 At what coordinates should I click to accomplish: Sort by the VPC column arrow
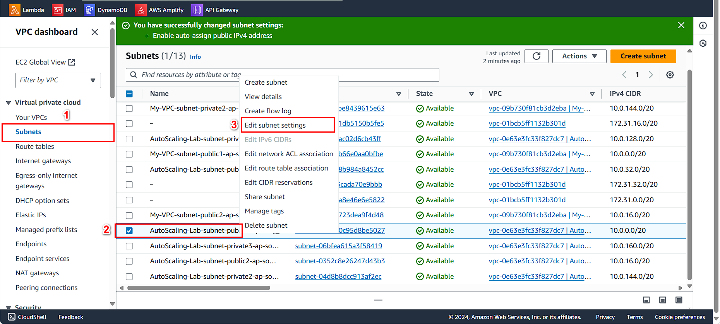point(592,94)
